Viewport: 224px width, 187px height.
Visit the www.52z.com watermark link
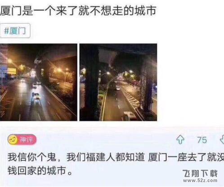click(x=200, y=181)
